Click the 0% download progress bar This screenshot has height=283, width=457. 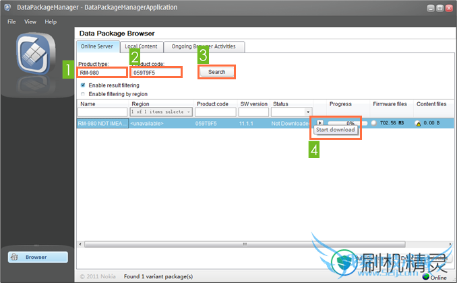tap(347, 123)
